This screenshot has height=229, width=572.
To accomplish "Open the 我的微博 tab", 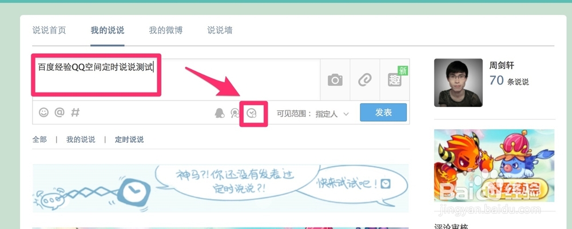I will 166,30.
